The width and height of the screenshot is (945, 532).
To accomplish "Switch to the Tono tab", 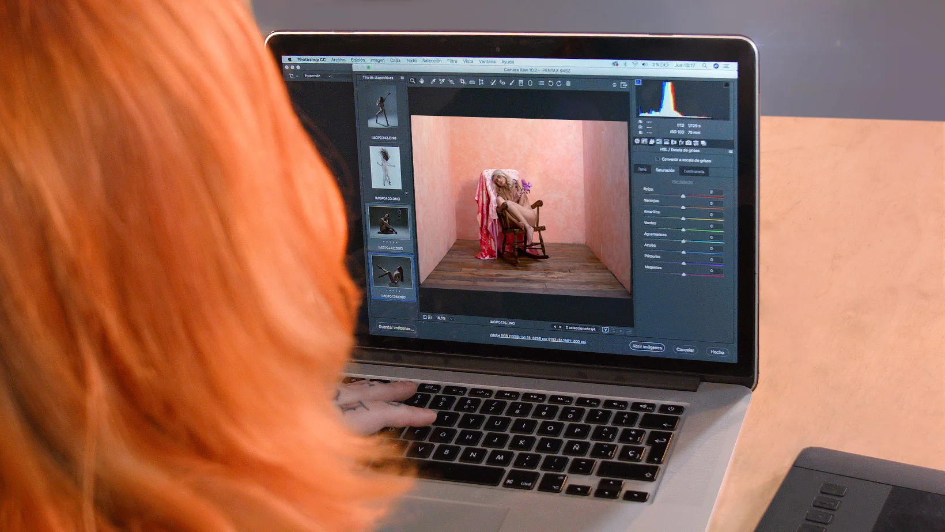I will tap(642, 169).
